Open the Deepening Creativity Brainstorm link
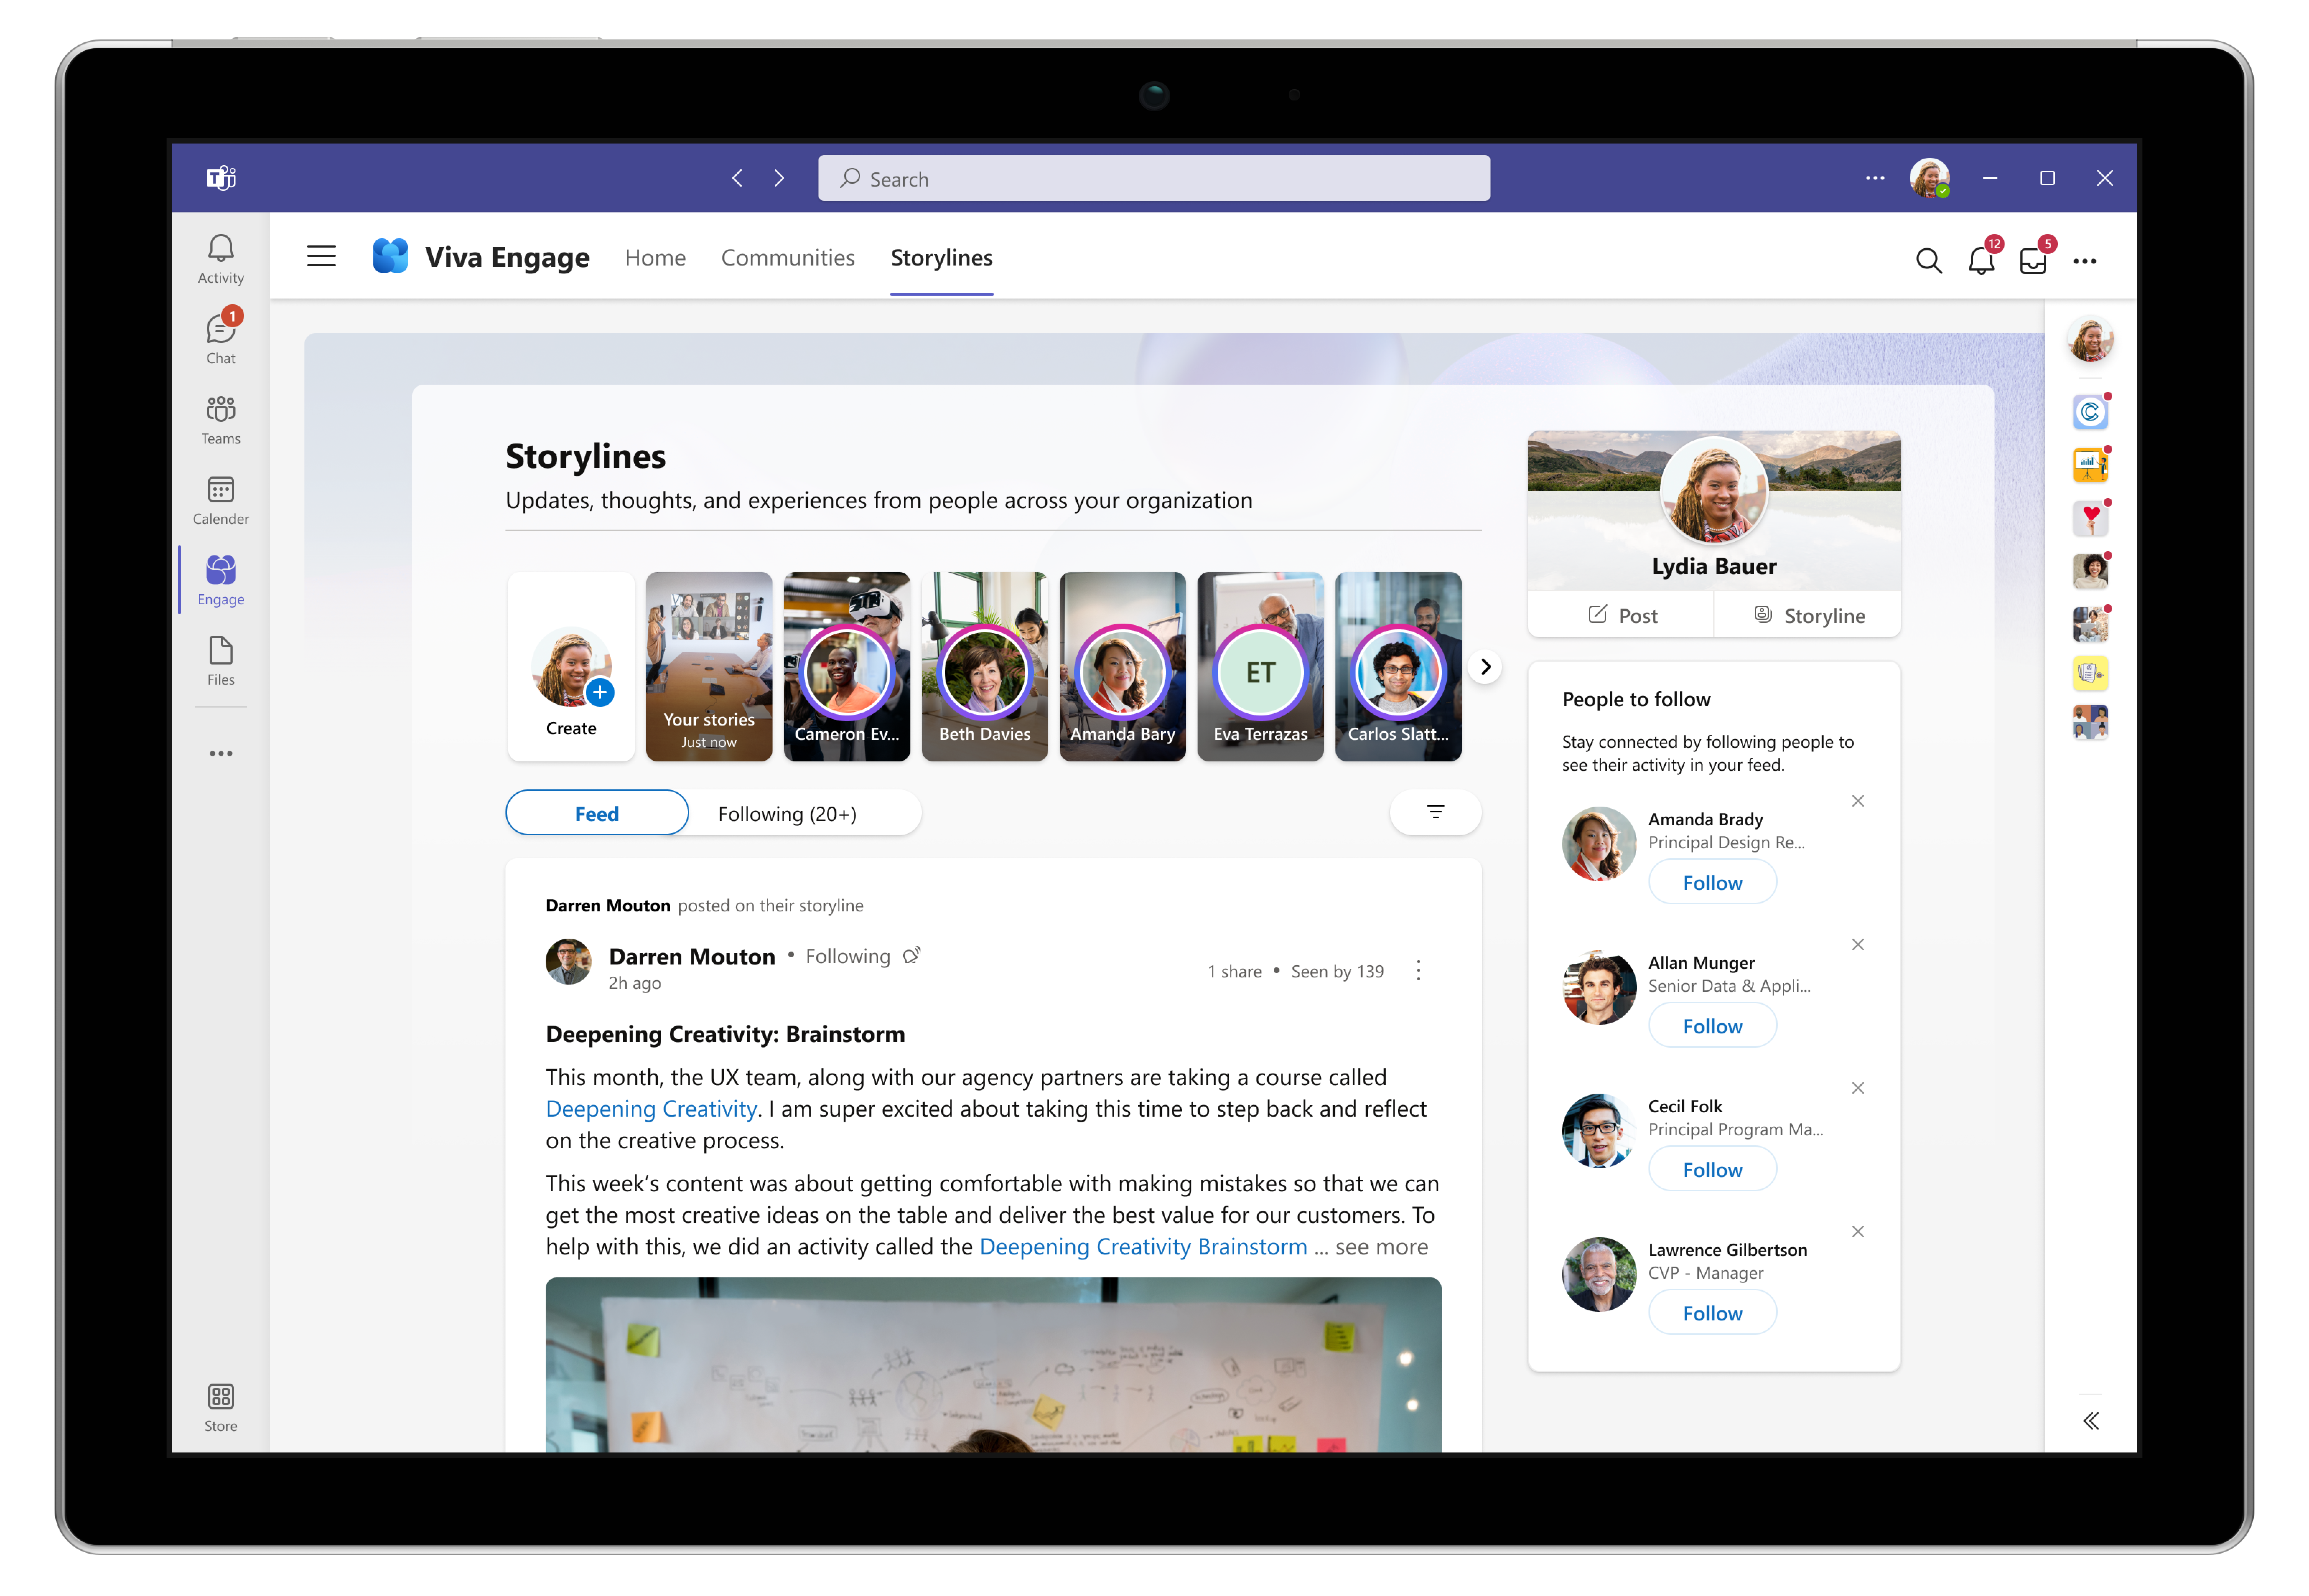This screenshot has width=2309, height=1596. pyautogui.click(x=1143, y=1246)
